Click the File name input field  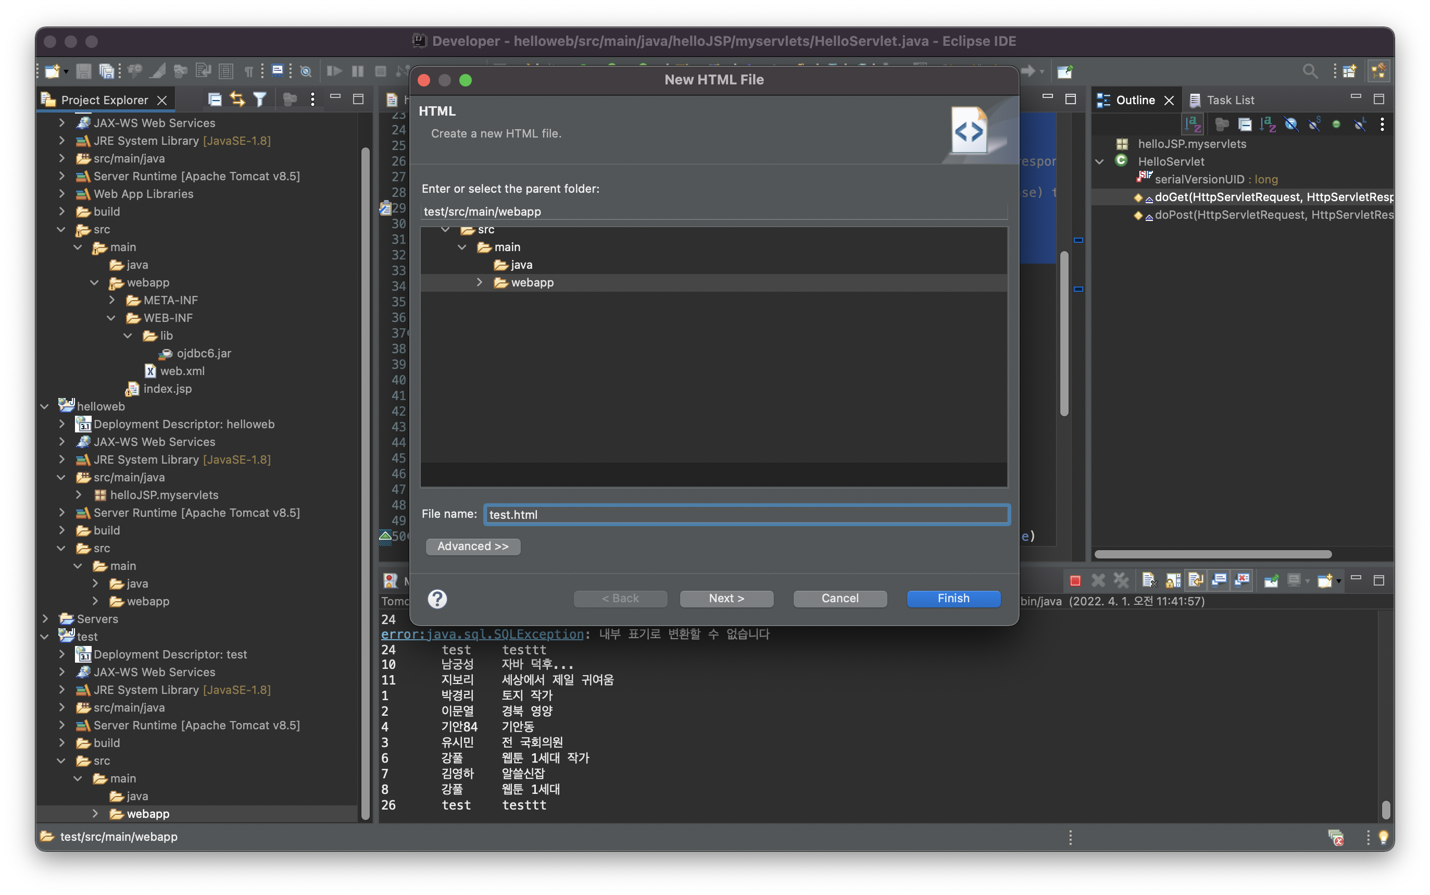747,514
